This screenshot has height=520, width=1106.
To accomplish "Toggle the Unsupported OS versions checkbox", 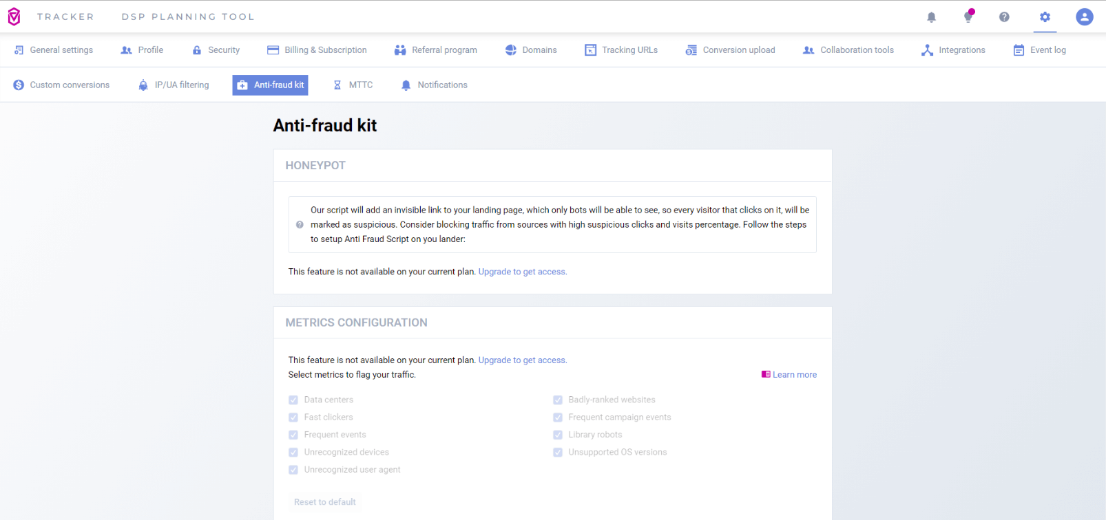I will pyautogui.click(x=558, y=453).
